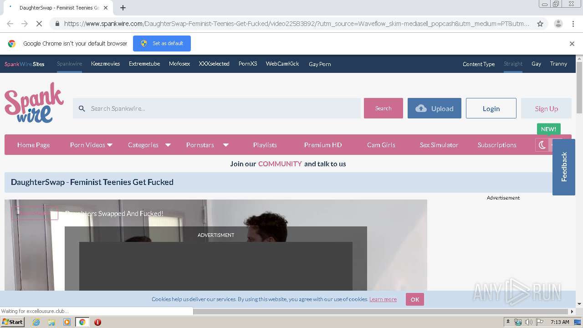This screenshot has width=583, height=328.
Task: Open WebCamKick in the top sites bar
Action: point(282,64)
